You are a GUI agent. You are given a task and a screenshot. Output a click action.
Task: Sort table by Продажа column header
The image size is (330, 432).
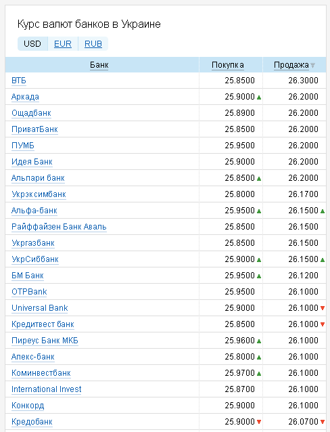[291, 65]
